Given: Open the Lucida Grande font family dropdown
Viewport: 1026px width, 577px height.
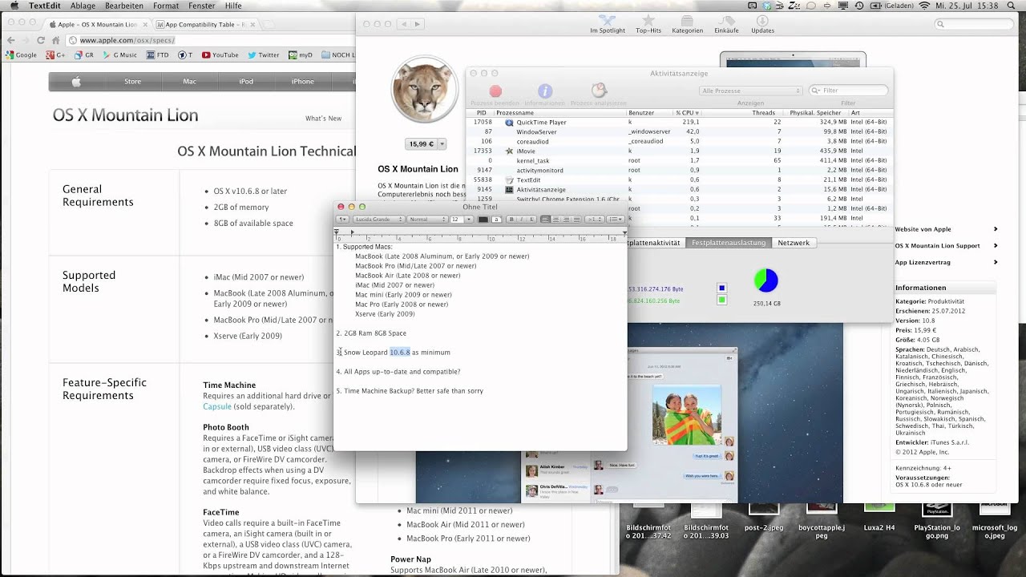Looking at the screenshot, I should tap(378, 220).
